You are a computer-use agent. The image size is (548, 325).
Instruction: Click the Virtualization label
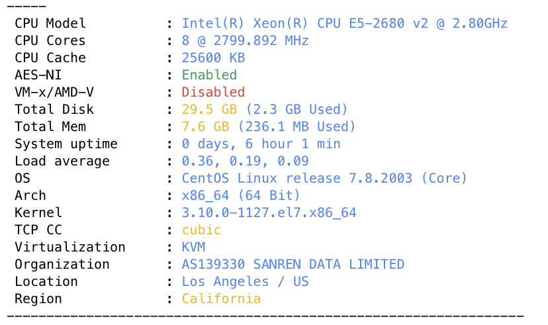(70, 247)
